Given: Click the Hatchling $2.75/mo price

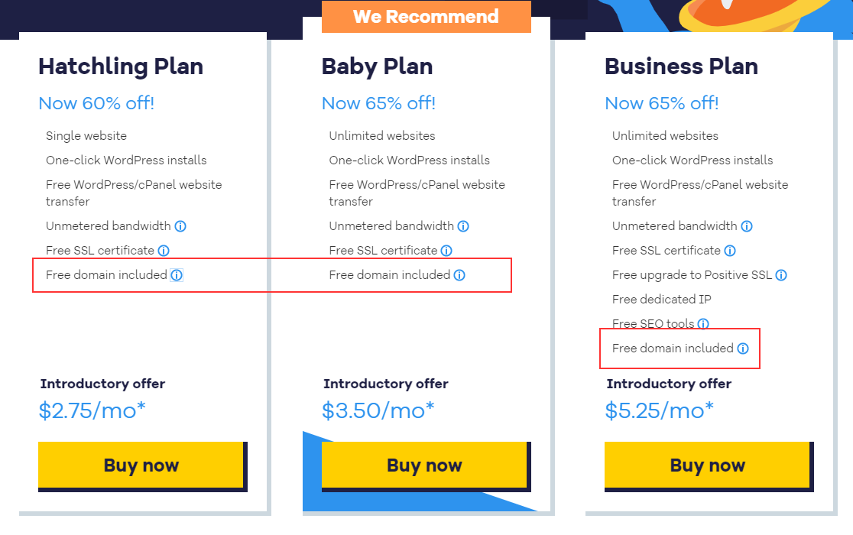Looking at the screenshot, I should (x=92, y=410).
